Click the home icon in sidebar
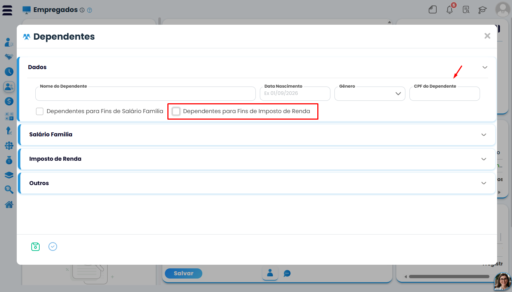 tap(9, 205)
